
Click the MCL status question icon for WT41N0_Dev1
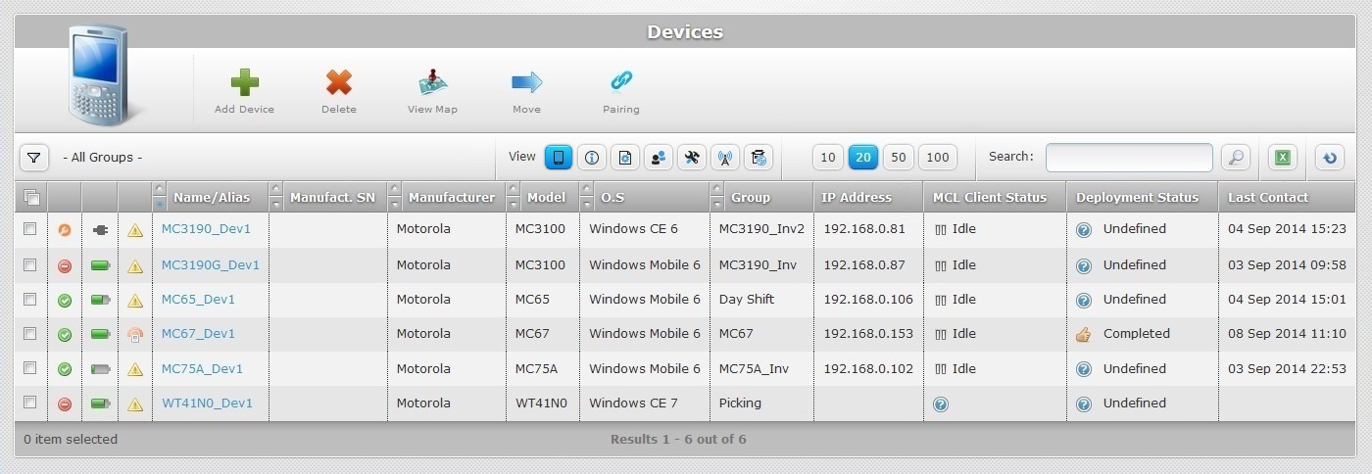click(x=941, y=403)
